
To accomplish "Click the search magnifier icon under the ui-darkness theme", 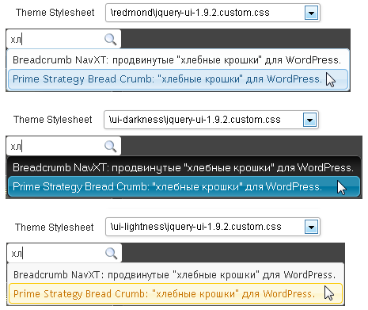I will pos(110,146).
